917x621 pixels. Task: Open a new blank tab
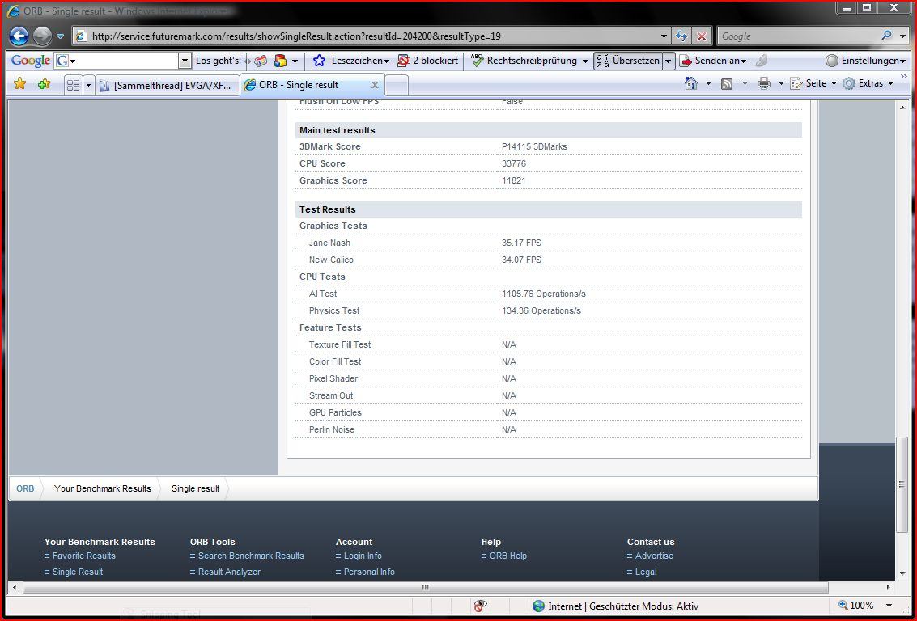(x=397, y=85)
